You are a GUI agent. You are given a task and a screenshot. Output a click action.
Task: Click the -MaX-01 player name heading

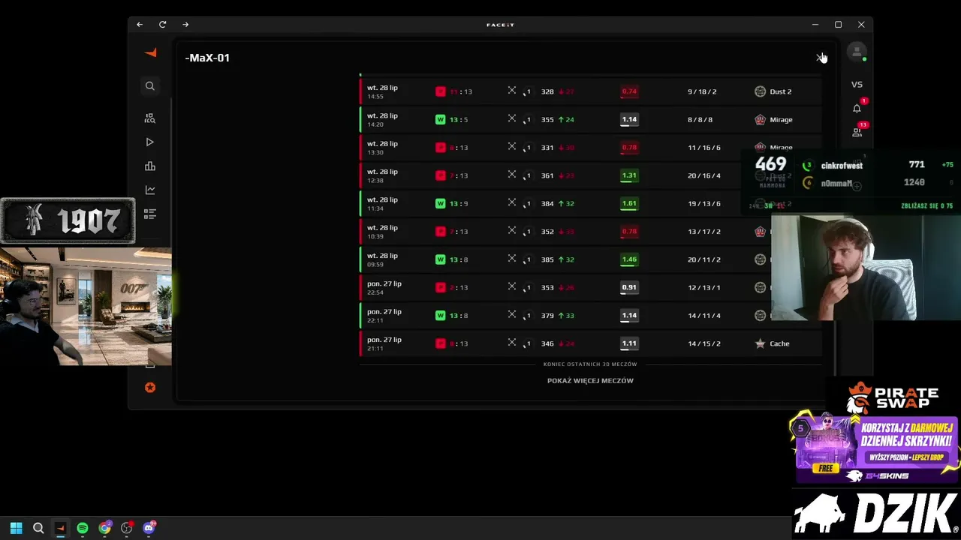tap(207, 58)
